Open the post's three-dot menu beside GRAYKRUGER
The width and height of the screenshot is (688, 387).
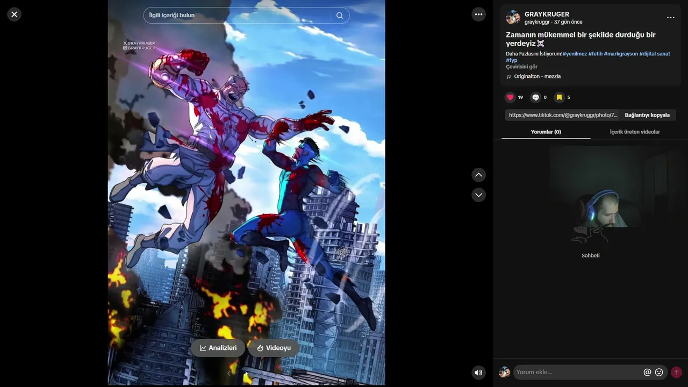670,18
